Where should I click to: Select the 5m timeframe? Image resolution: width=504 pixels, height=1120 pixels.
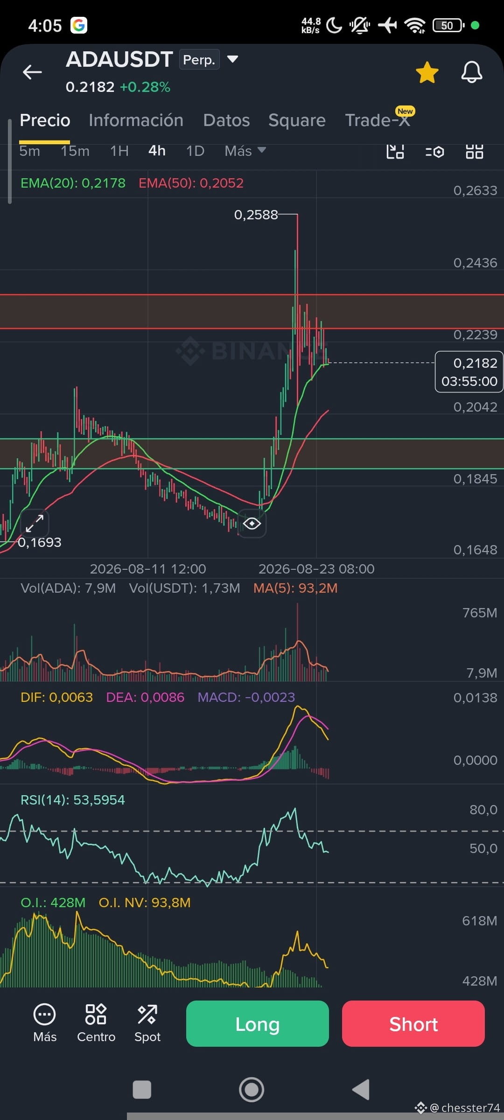[29, 151]
